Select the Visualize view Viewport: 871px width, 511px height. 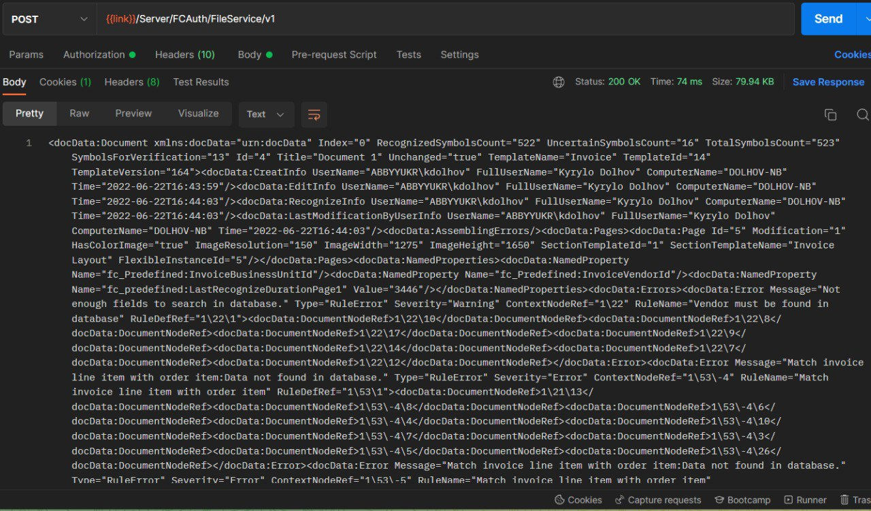[199, 114]
